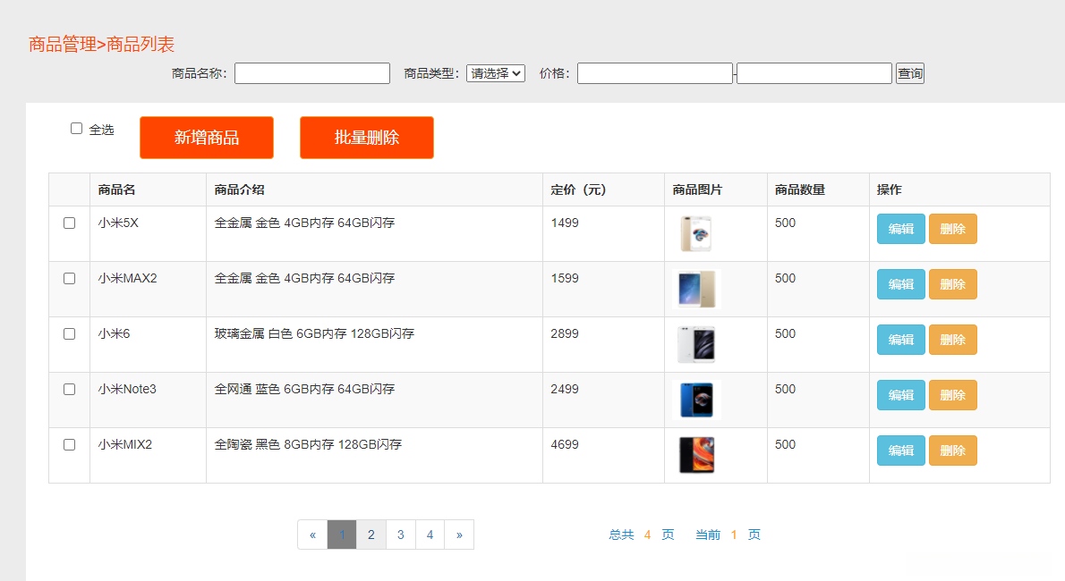This screenshot has width=1065, height=581.
Task: Open the 小米MIX2 product image thumbnail
Action: coord(696,456)
